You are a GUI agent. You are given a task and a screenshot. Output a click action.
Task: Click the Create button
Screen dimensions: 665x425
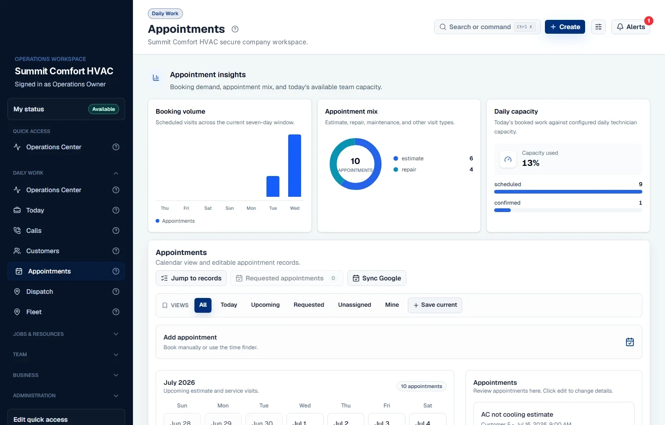[x=565, y=27]
